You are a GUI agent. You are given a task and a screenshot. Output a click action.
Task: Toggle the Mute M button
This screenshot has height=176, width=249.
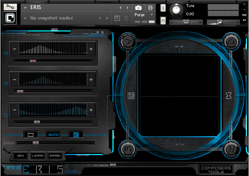[163, 21]
